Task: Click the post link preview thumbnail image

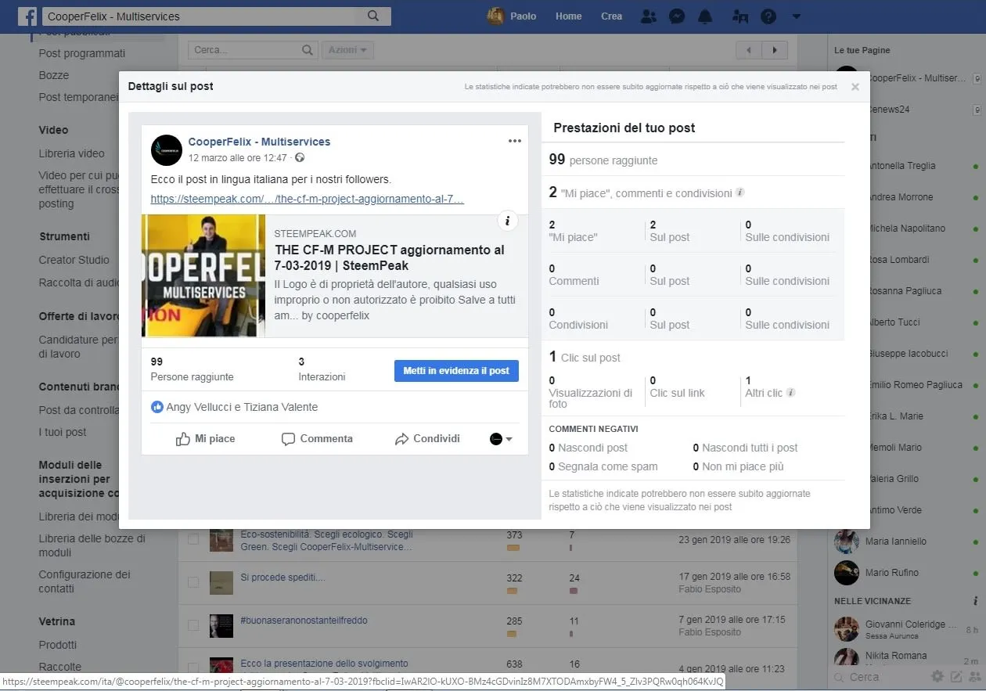Action: 203,275
